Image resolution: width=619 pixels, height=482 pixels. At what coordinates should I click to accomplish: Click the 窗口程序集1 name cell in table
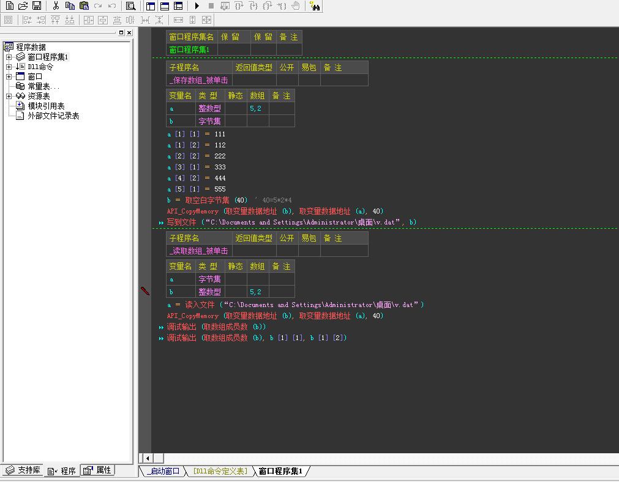point(192,50)
